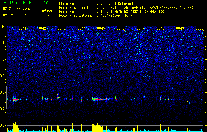Click the strong meteor echo near 0841
The image size is (207, 132).
[x=16, y=99]
